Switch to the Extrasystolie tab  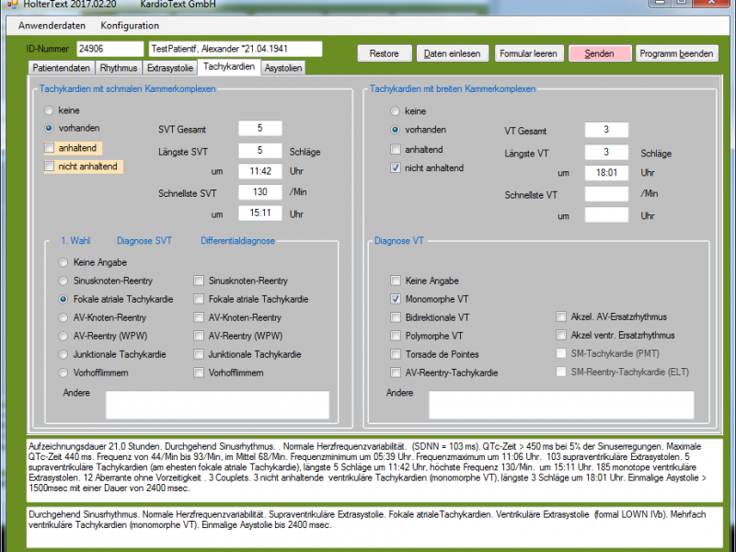tap(169, 68)
